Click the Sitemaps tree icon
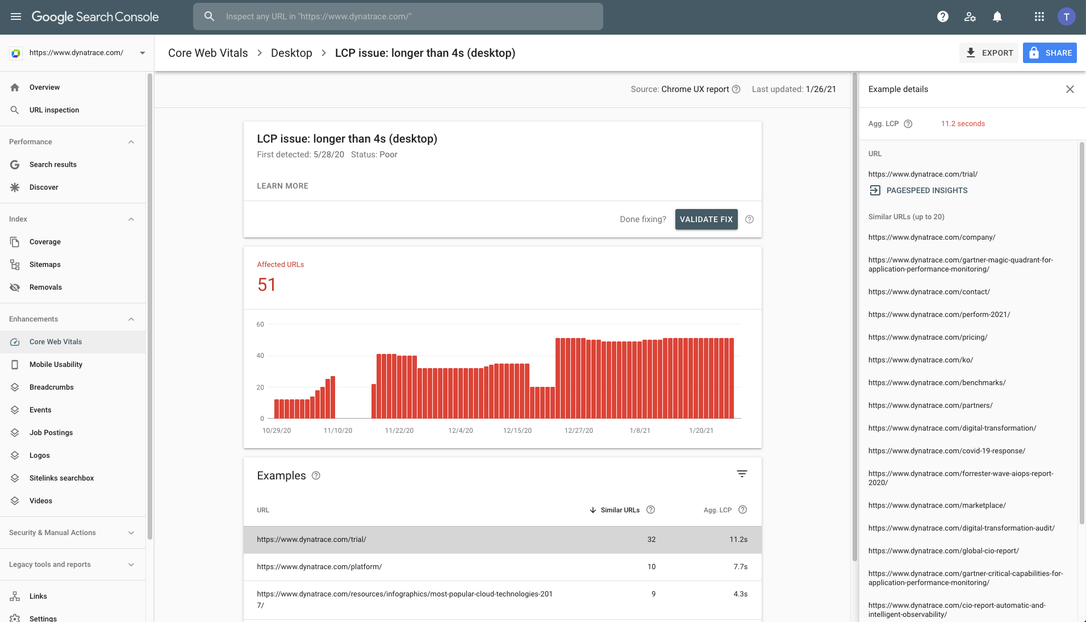Viewport: 1086px width, 622px height. coord(15,265)
